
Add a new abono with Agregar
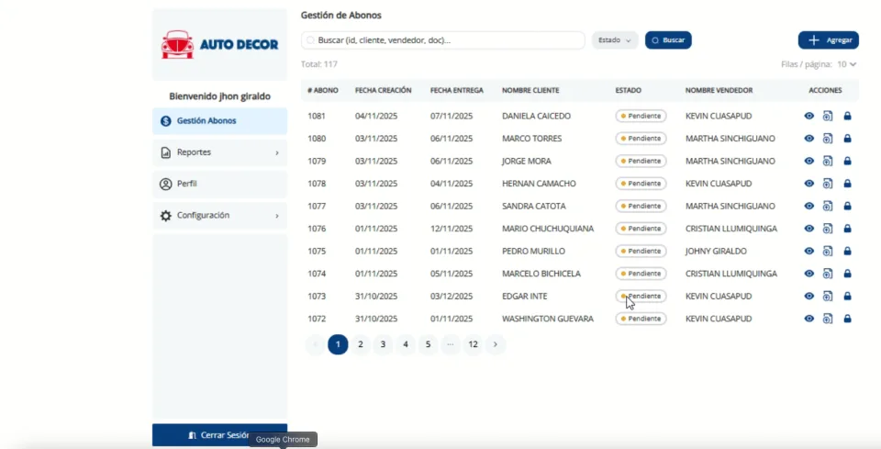point(828,39)
